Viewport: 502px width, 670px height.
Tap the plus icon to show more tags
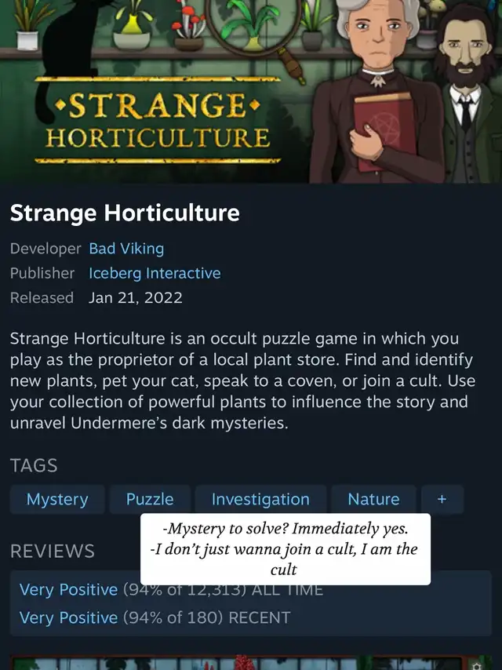tap(442, 499)
